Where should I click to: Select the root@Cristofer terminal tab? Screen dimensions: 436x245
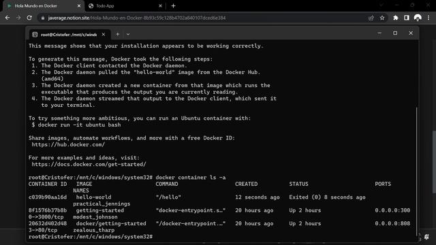(x=69, y=35)
